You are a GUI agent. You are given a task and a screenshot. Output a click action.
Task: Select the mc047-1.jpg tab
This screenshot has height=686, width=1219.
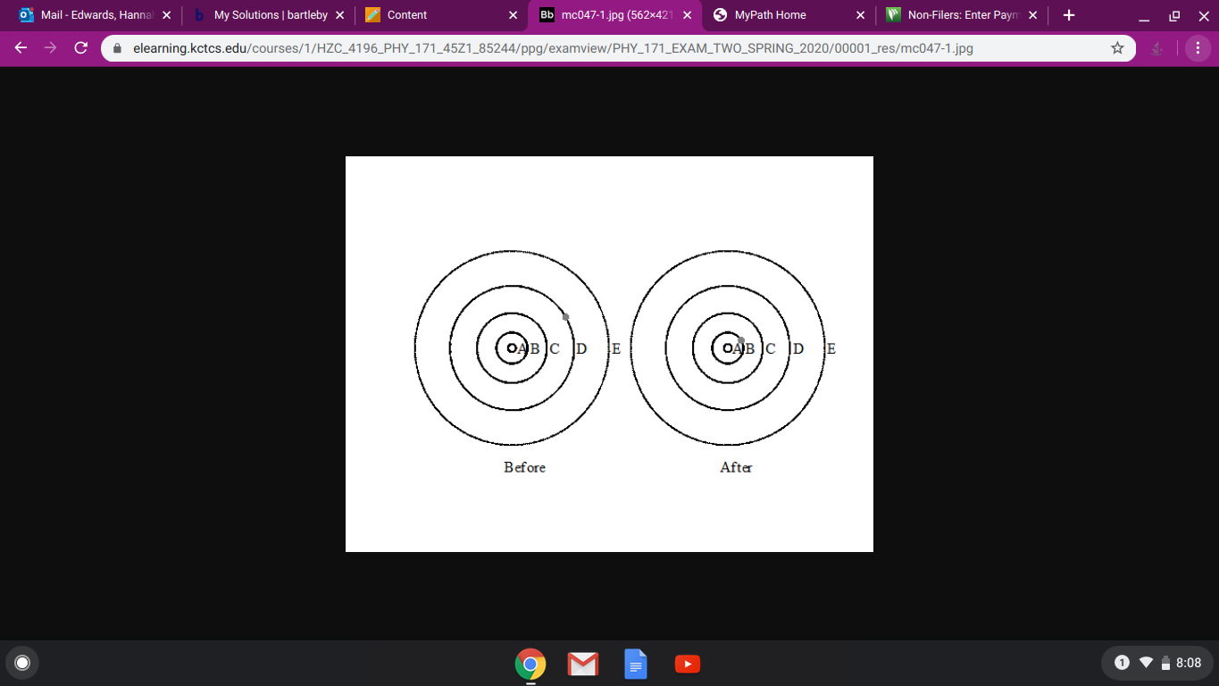614,15
